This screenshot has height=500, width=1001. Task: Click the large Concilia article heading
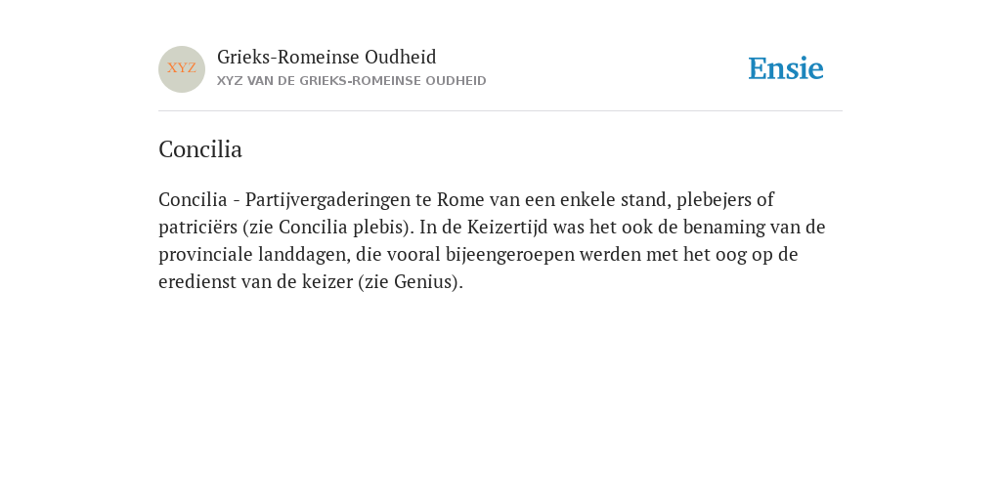[x=200, y=149]
